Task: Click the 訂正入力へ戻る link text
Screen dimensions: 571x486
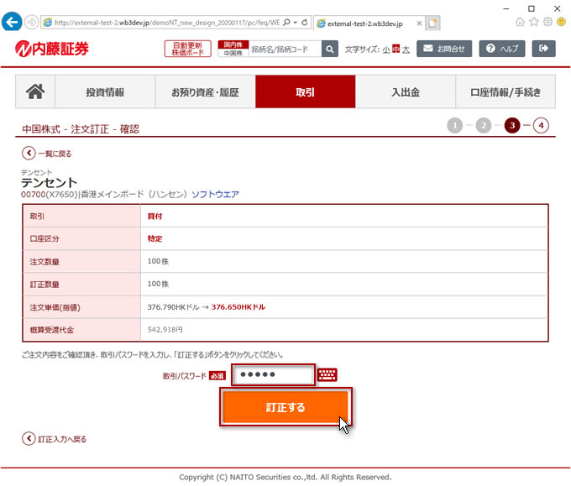Action: tap(62, 439)
